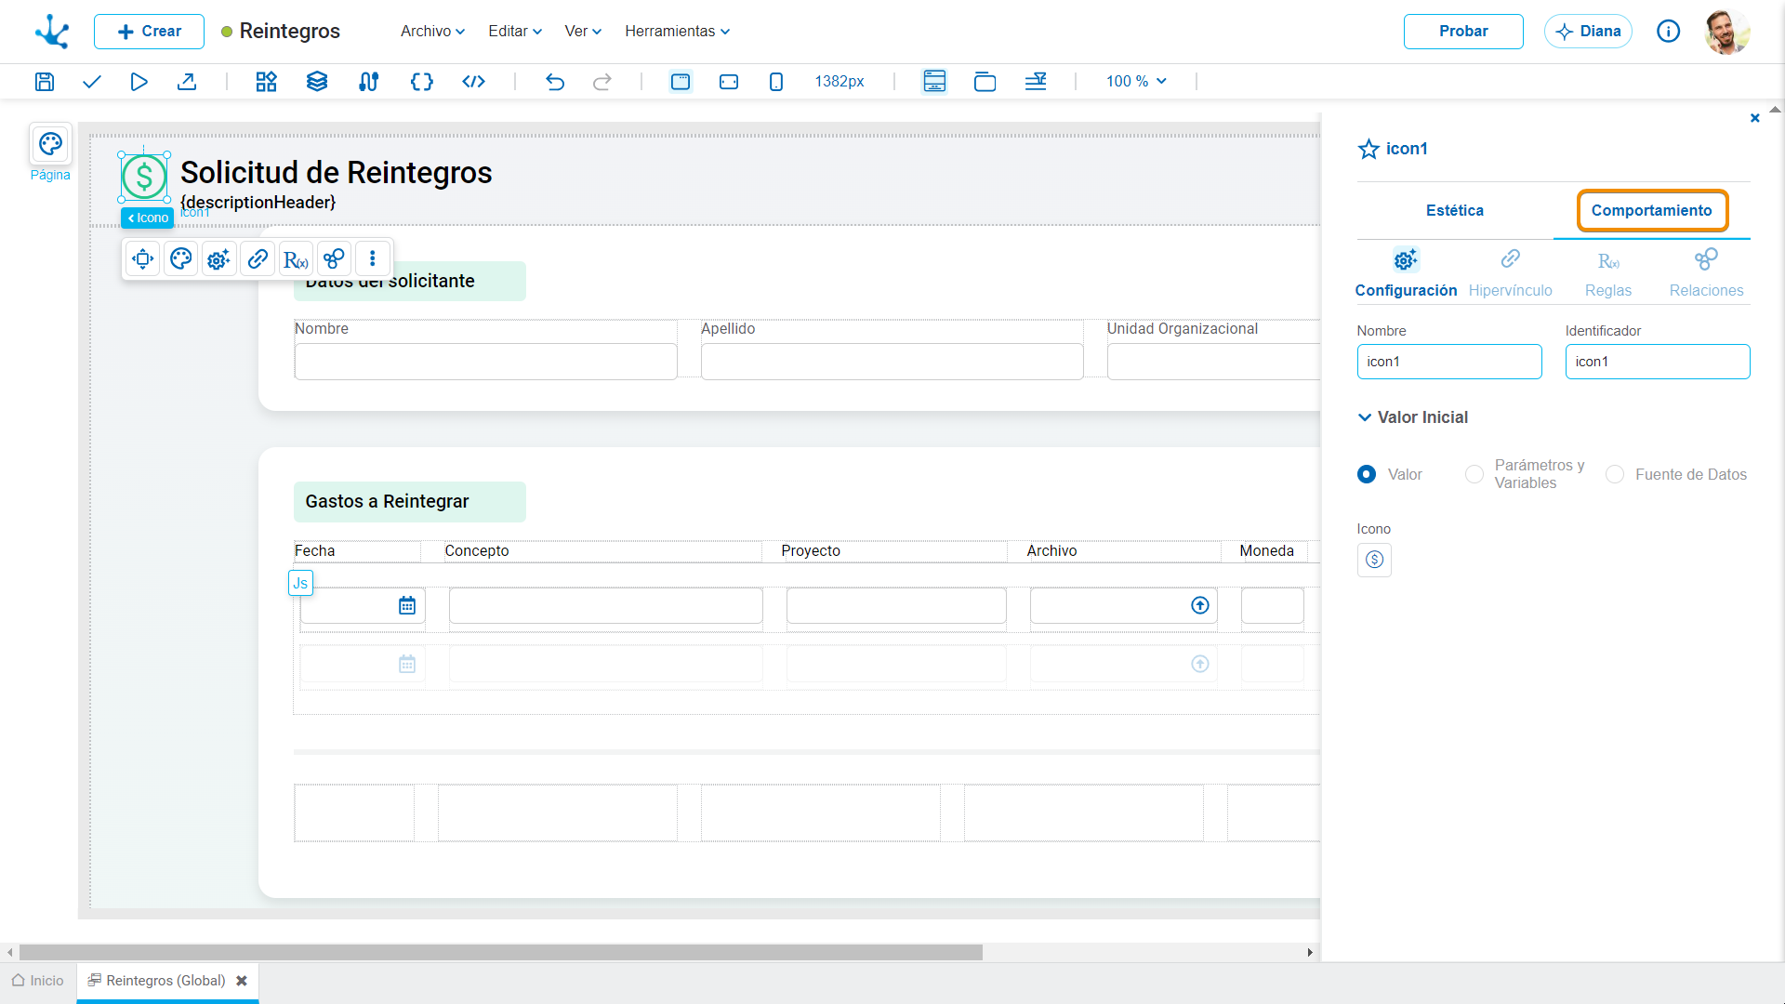1785x1004 pixels.
Task: Click the Nombre input field with icon1
Action: click(x=1449, y=362)
